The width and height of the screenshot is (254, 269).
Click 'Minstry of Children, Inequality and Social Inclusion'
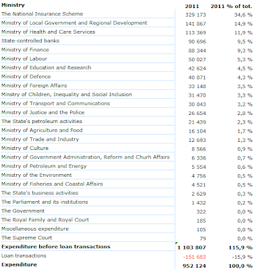click(67, 95)
